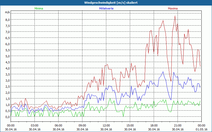Select the 21:00 time axis label

click(178, 125)
